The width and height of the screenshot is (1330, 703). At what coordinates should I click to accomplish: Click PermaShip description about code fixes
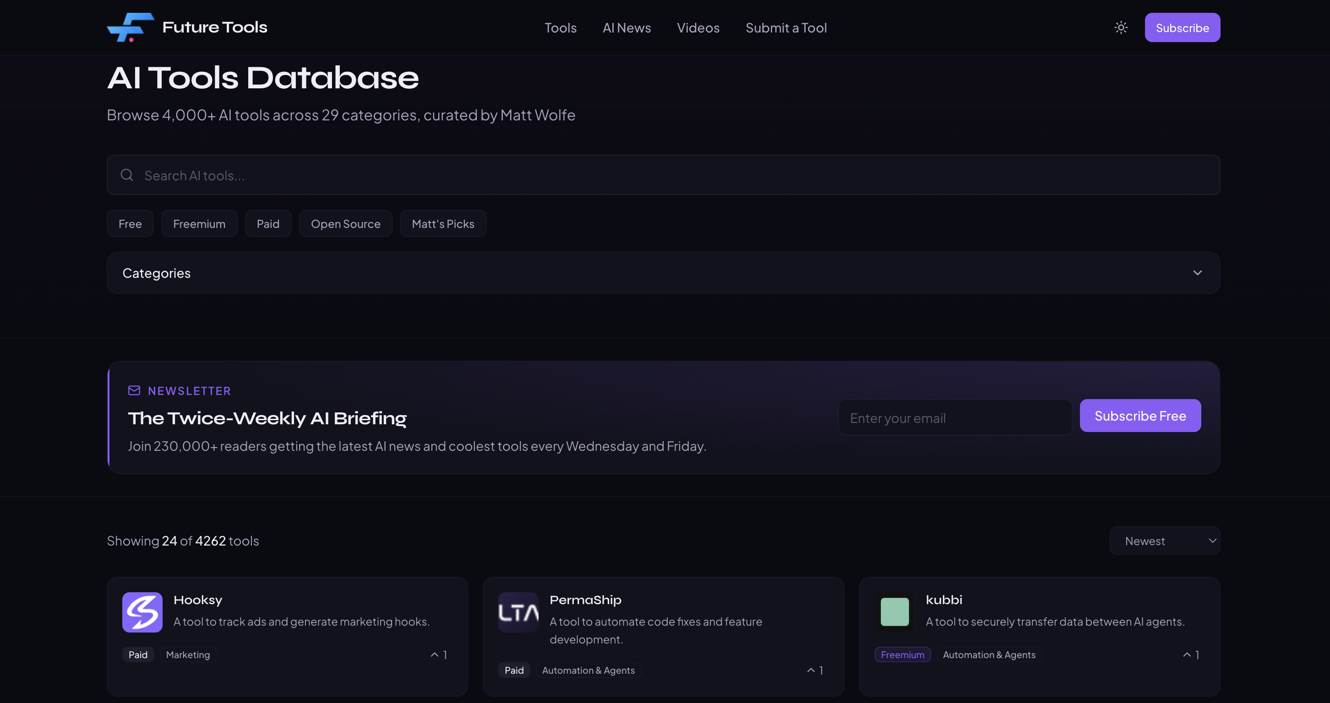pyautogui.click(x=656, y=630)
